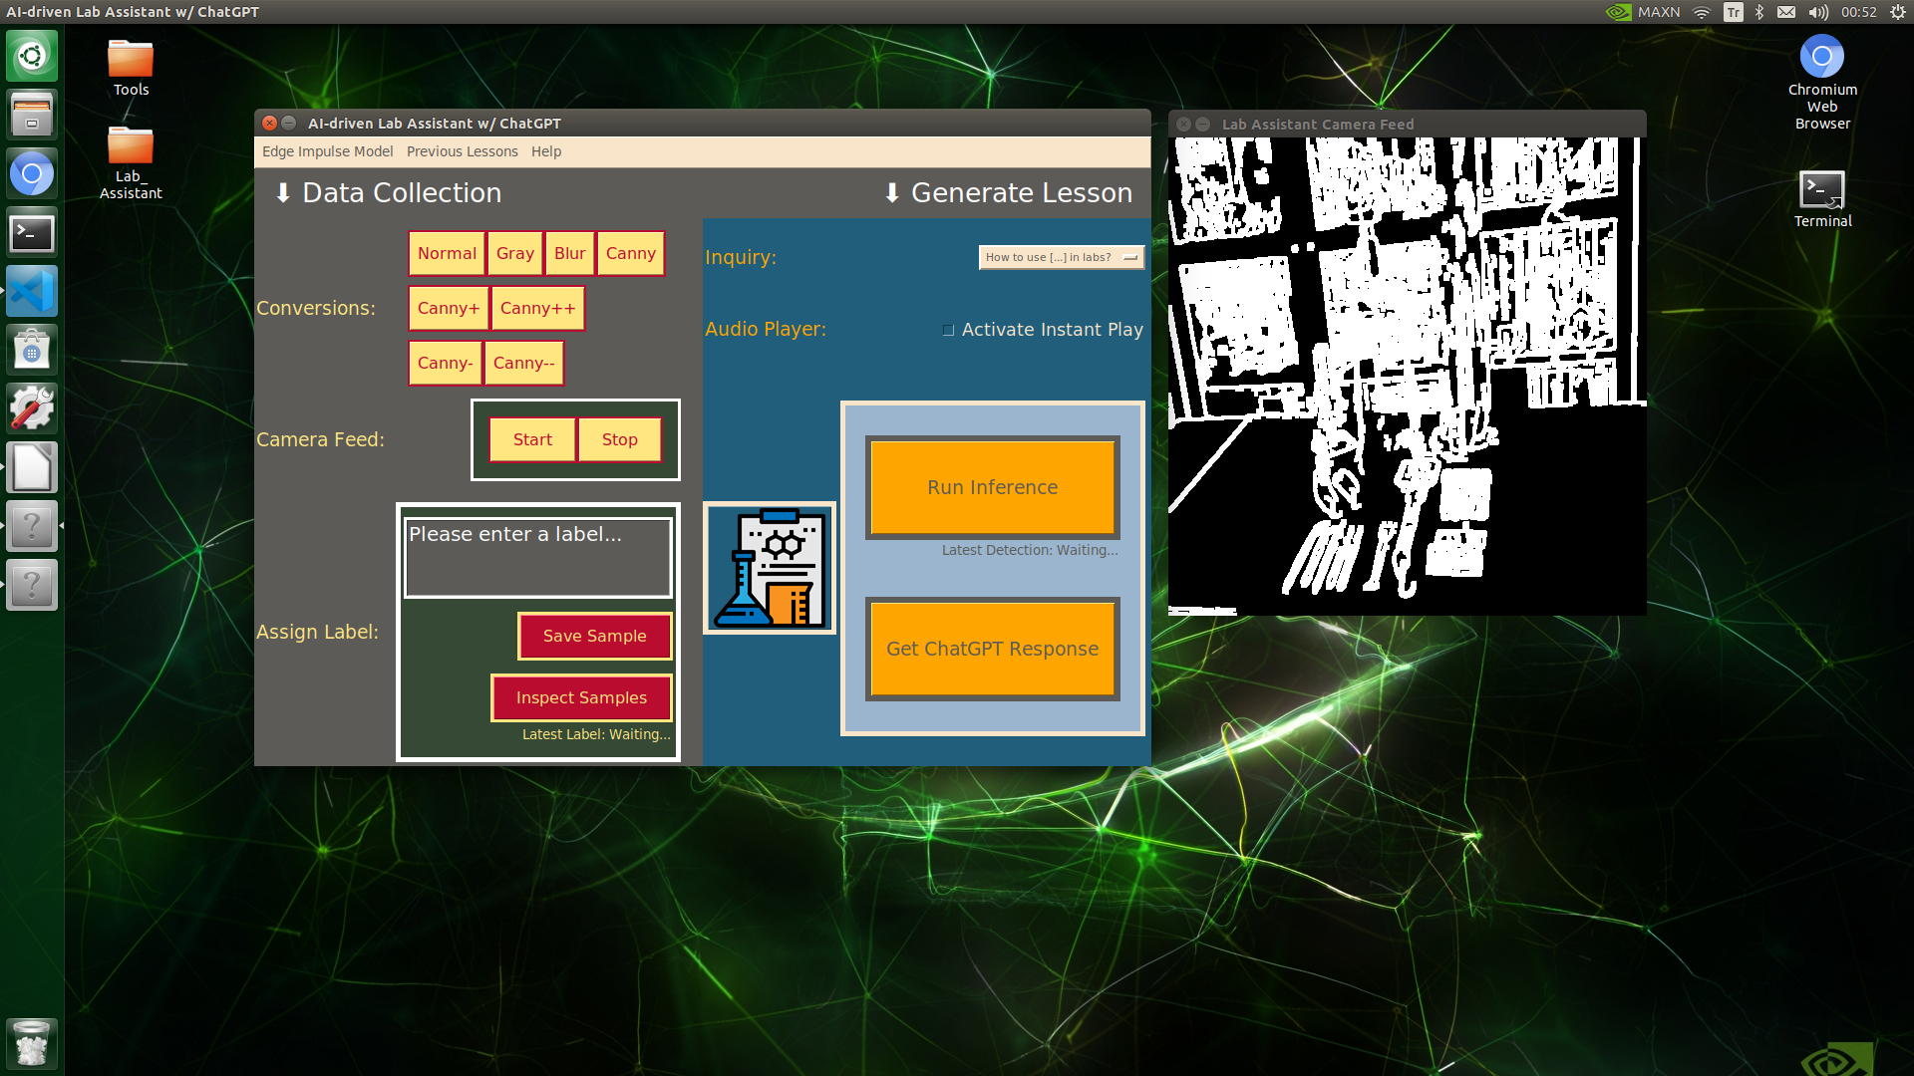
Task: Click the Inspect Samples button
Action: [581, 697]
